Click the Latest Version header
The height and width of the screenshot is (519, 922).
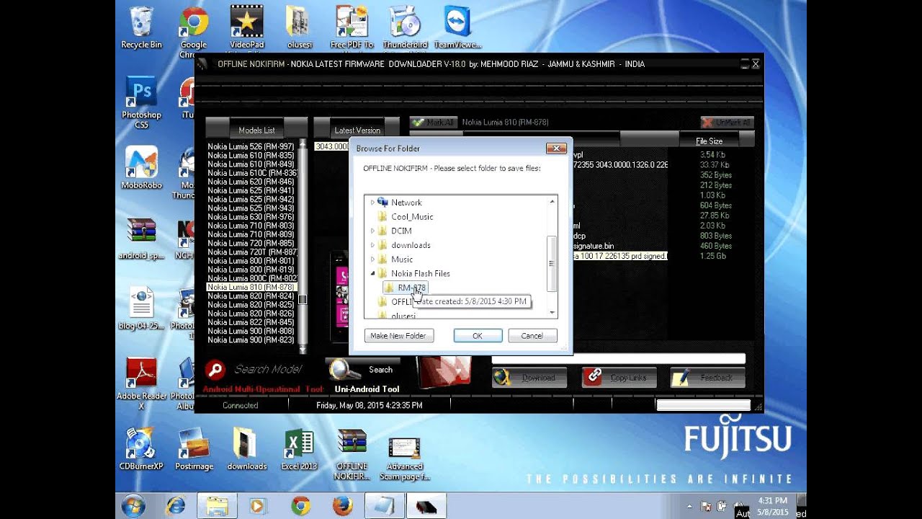[x=357, y=130]
